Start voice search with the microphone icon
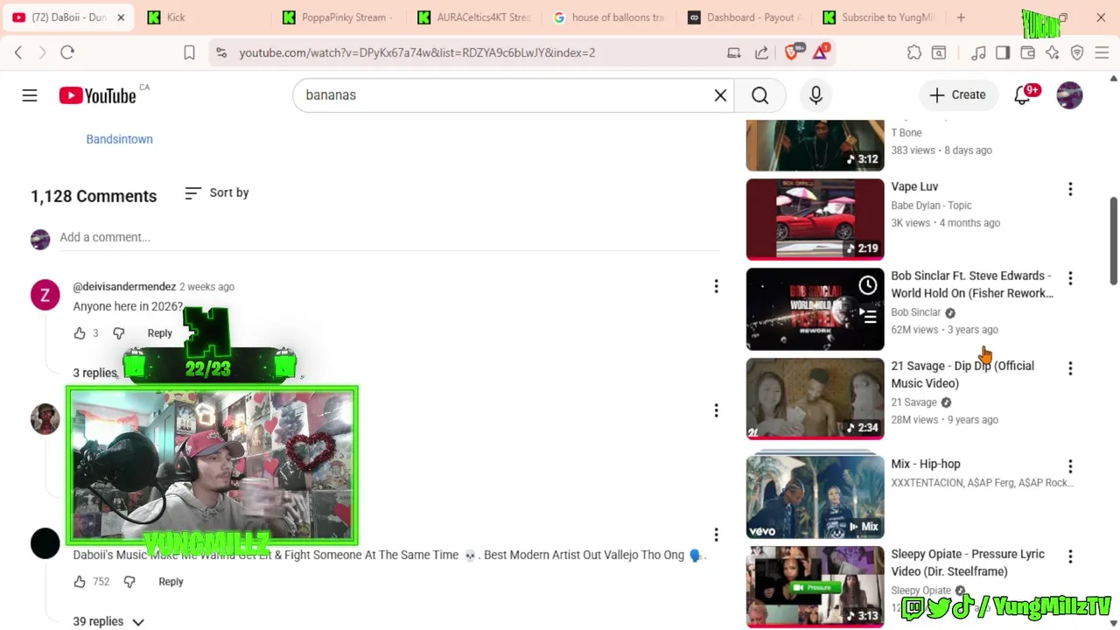The image size is (1120, 630). pyautogui.click(x=815, y=94)
